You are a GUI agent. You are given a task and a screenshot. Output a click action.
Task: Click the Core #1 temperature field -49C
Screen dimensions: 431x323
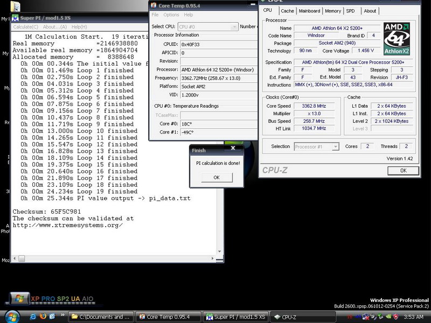tap(219, 132)
